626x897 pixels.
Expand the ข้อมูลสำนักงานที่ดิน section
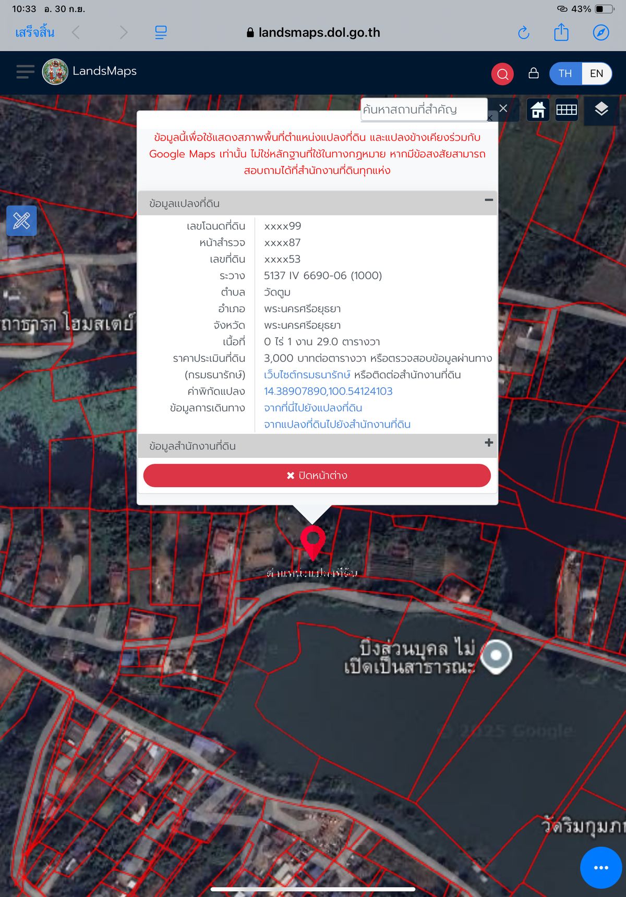pos(488,443)
